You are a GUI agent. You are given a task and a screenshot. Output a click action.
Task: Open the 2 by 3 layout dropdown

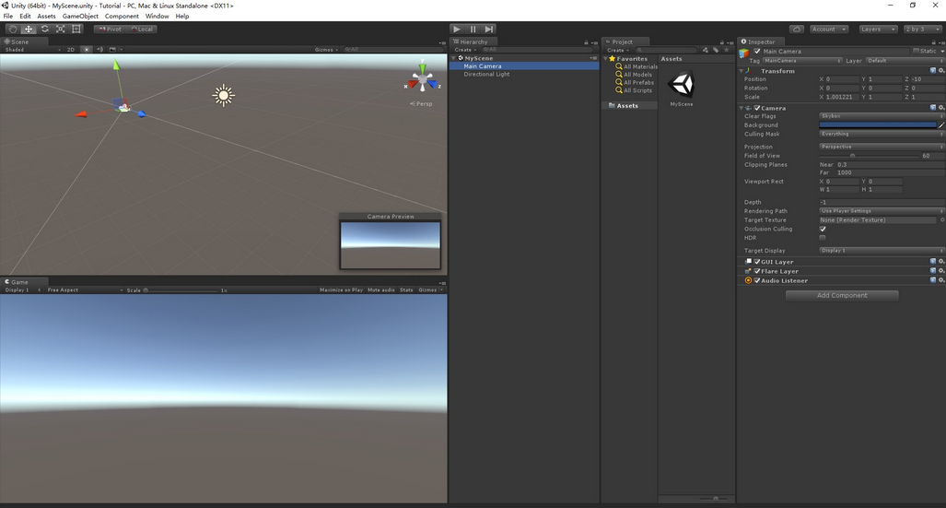click(x=923, y=29)
